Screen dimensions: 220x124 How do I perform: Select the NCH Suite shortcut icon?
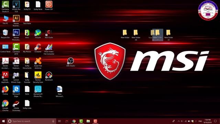(49, 33)
